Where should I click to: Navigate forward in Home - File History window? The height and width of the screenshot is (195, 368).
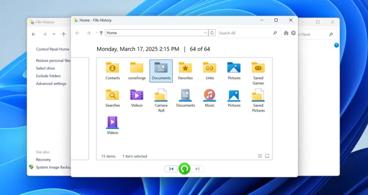pos(88,33)
